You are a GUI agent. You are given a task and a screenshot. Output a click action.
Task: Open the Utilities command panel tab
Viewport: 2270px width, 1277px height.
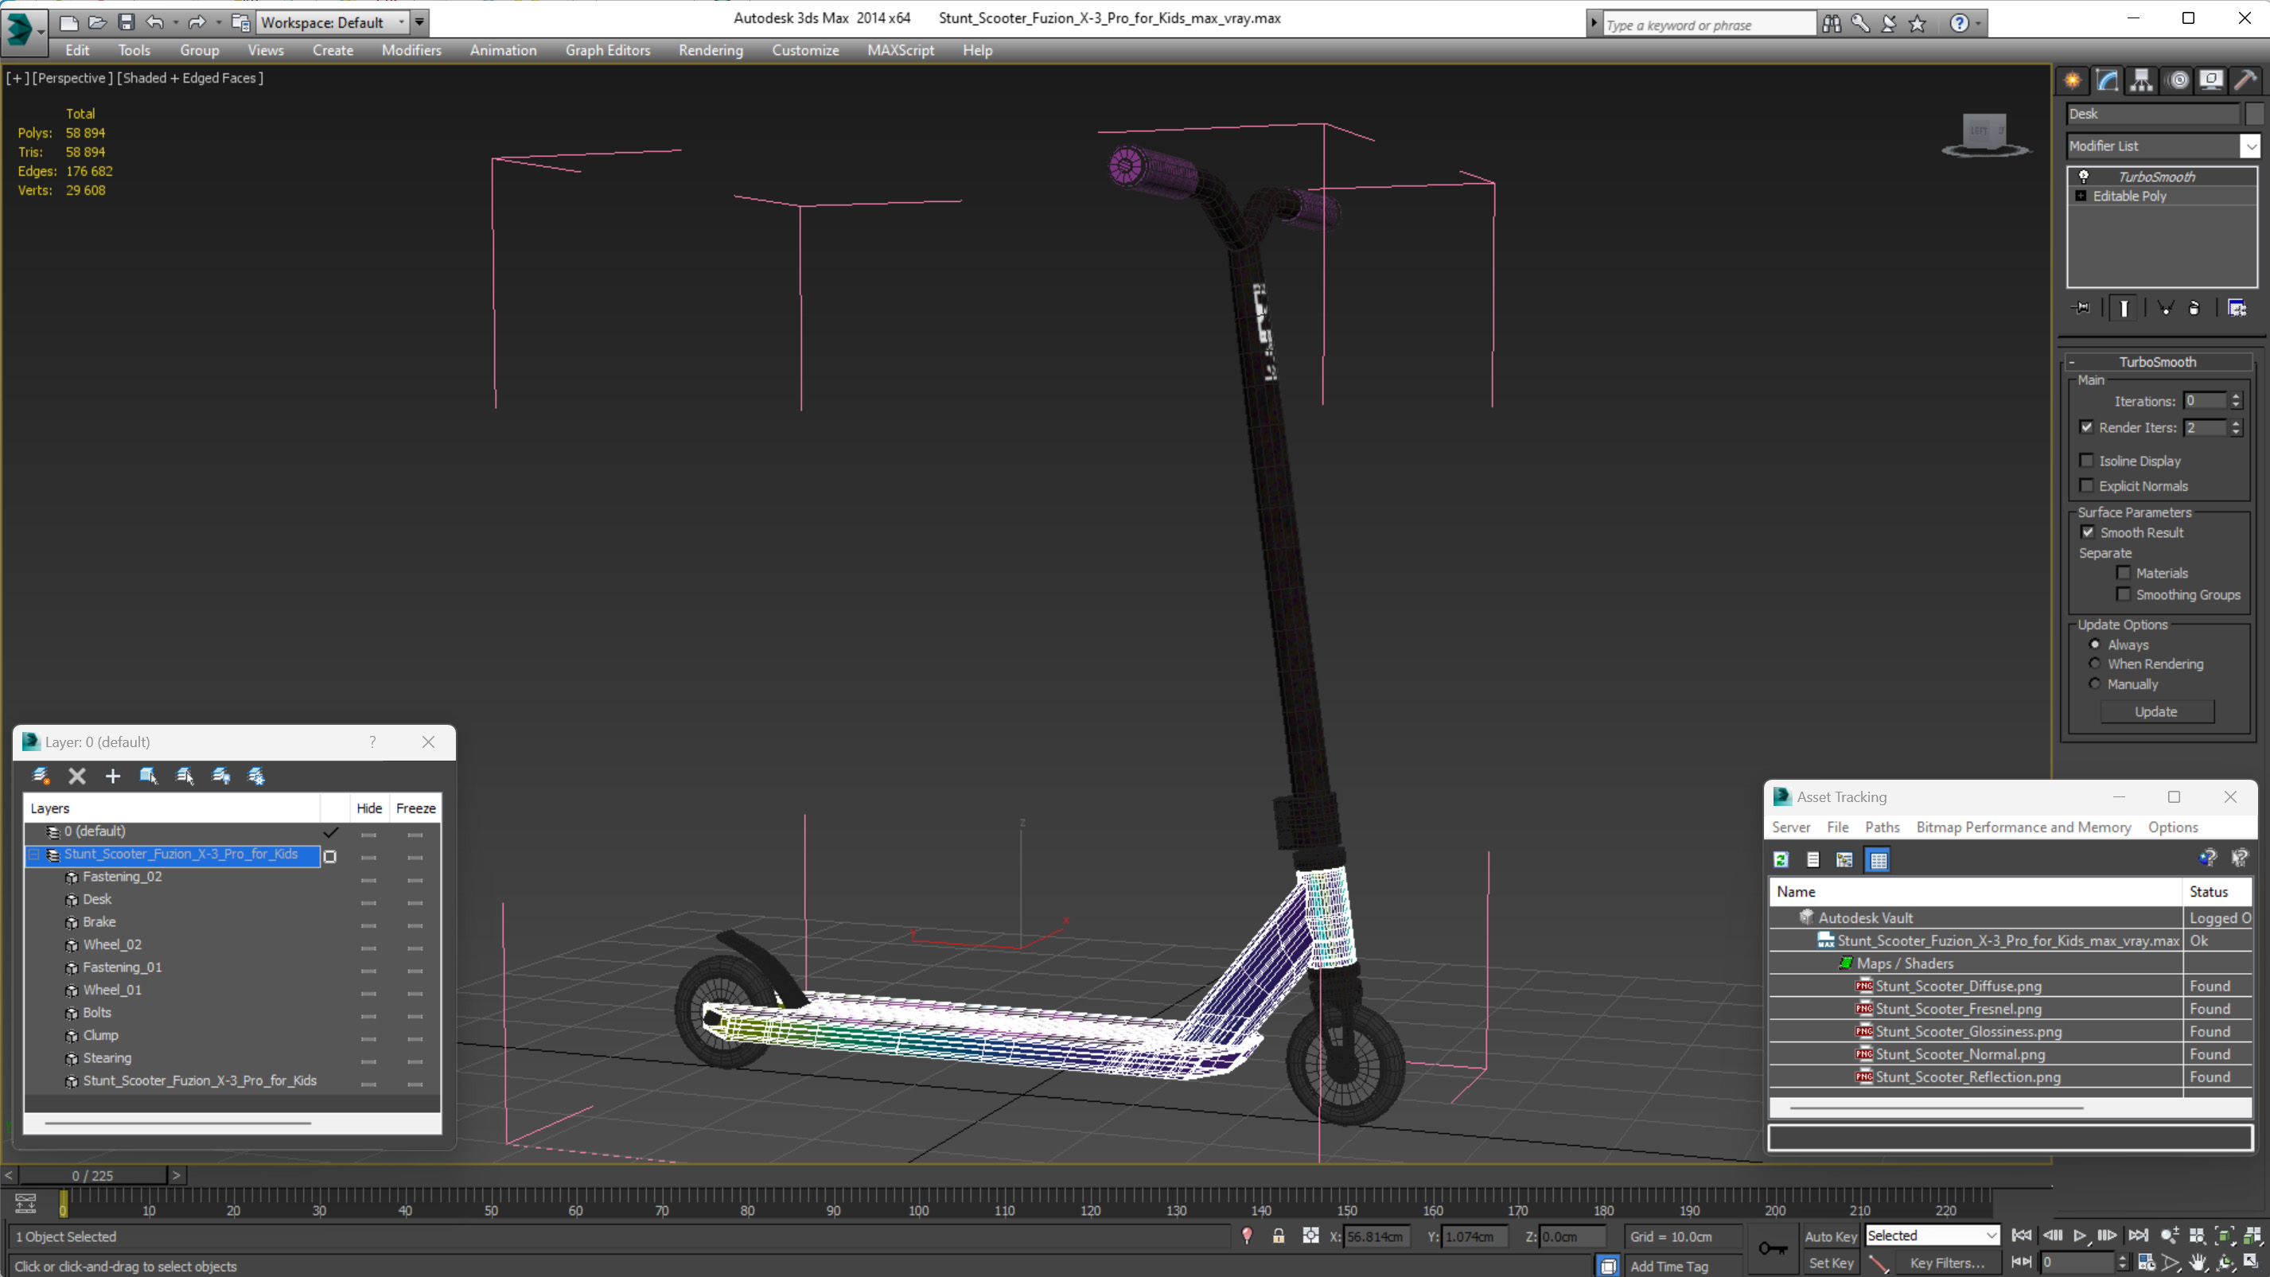click(x=2245, y=80)
